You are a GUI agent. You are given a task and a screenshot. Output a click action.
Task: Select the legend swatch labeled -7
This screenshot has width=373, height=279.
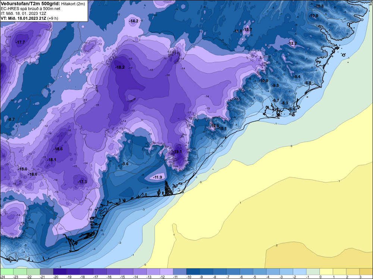coord(233,272)
